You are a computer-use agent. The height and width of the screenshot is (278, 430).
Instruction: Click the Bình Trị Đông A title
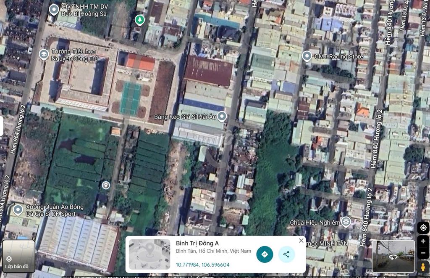pyautogui.click(x=197, y=243)
